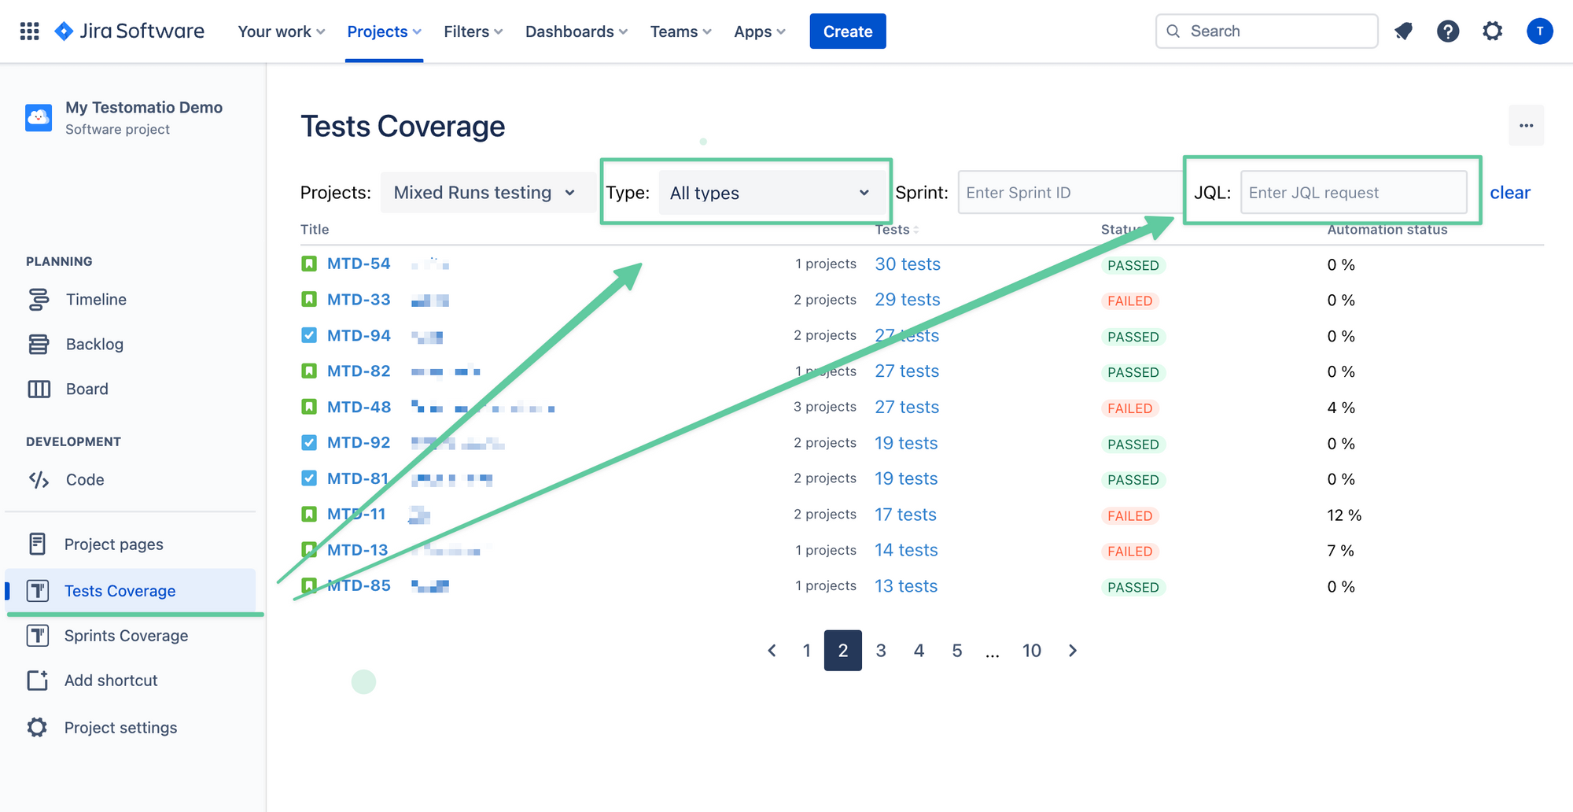This screenshot has height=812, width=1573.
Task: Open the settings gear in top bar
Action: point(1493,31)
